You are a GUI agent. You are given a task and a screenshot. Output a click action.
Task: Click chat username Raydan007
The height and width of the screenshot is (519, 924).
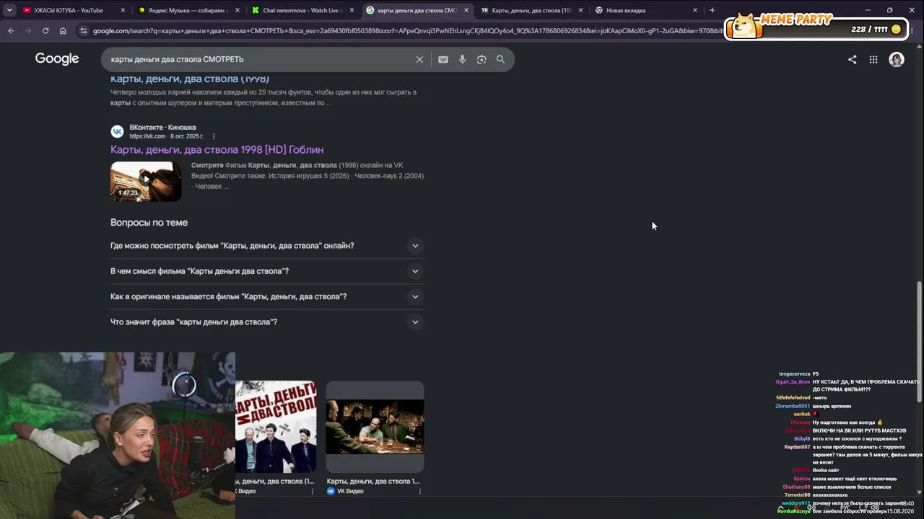797,447
